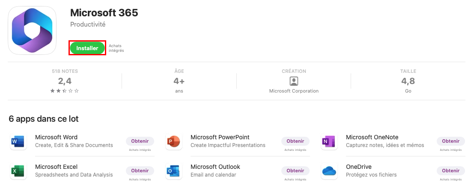The image size is (474, 186).
Task: Click 'Capturez notes, idées et mémos' subtitle
Action: pos(385,145)
